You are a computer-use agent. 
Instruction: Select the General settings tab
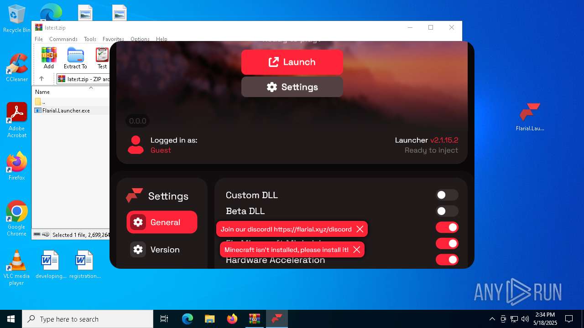point(162,222)
